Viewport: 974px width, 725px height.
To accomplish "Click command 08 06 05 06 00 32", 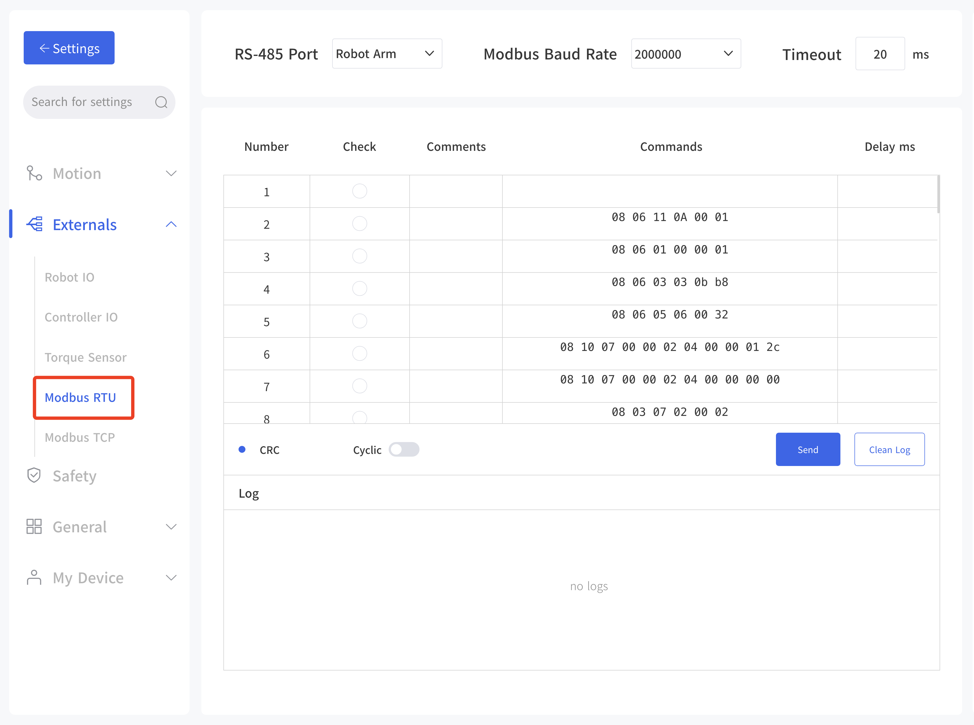I will pos(670,315).
